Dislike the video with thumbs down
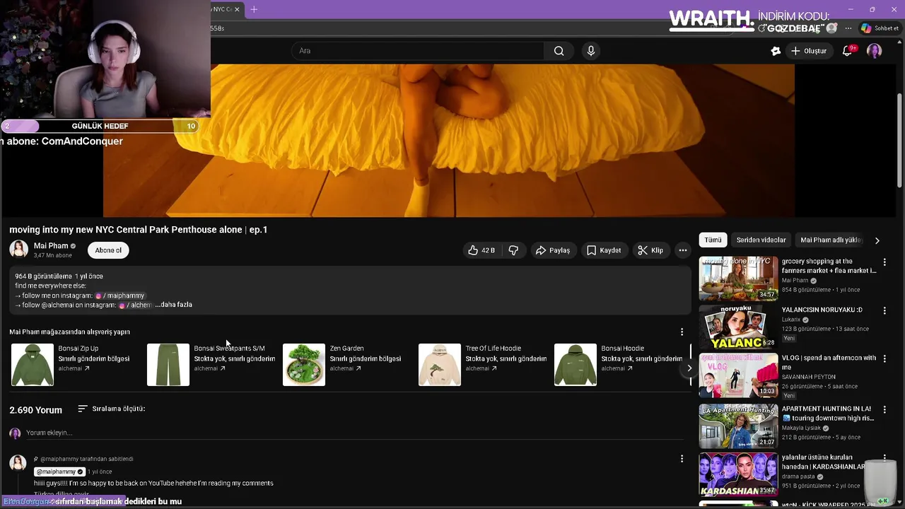 (514, 250)
